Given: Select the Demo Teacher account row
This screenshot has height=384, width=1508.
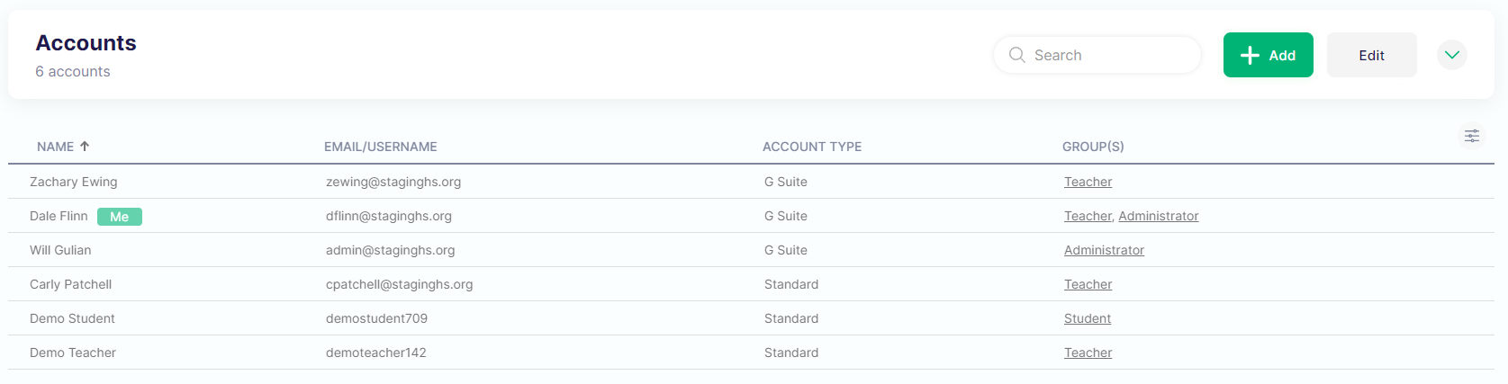Looking at the screenshot, I should click(73, 353).
